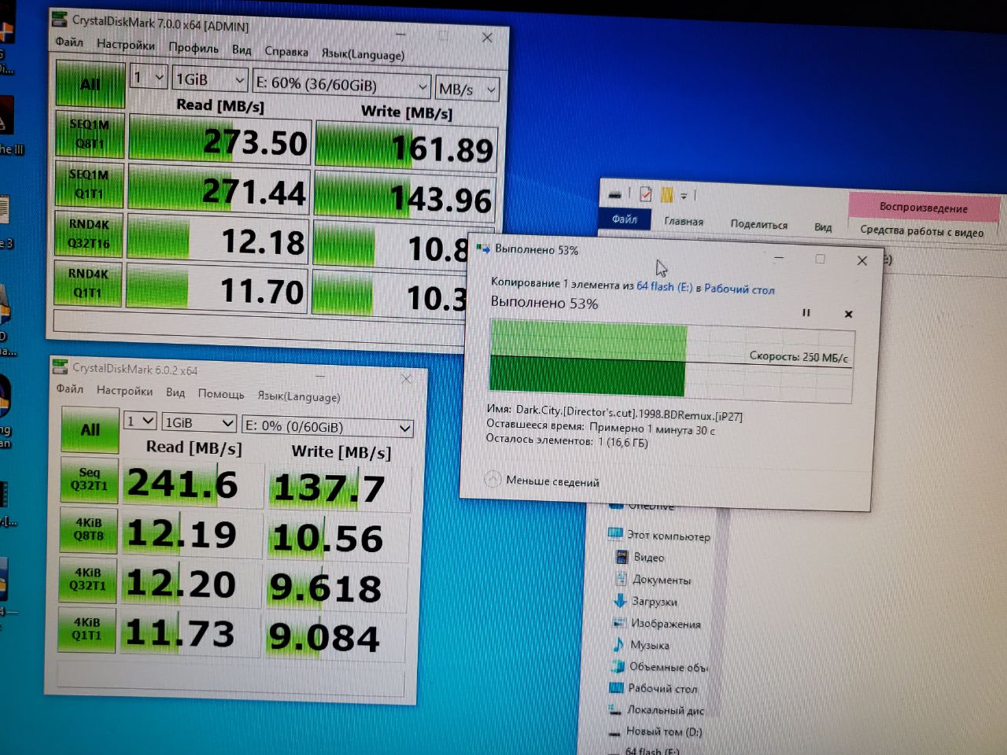Viewport: 1007px width, 755px height.
Task: Open the Поделиться ribbon tab
Action: (x=758, y=224)
